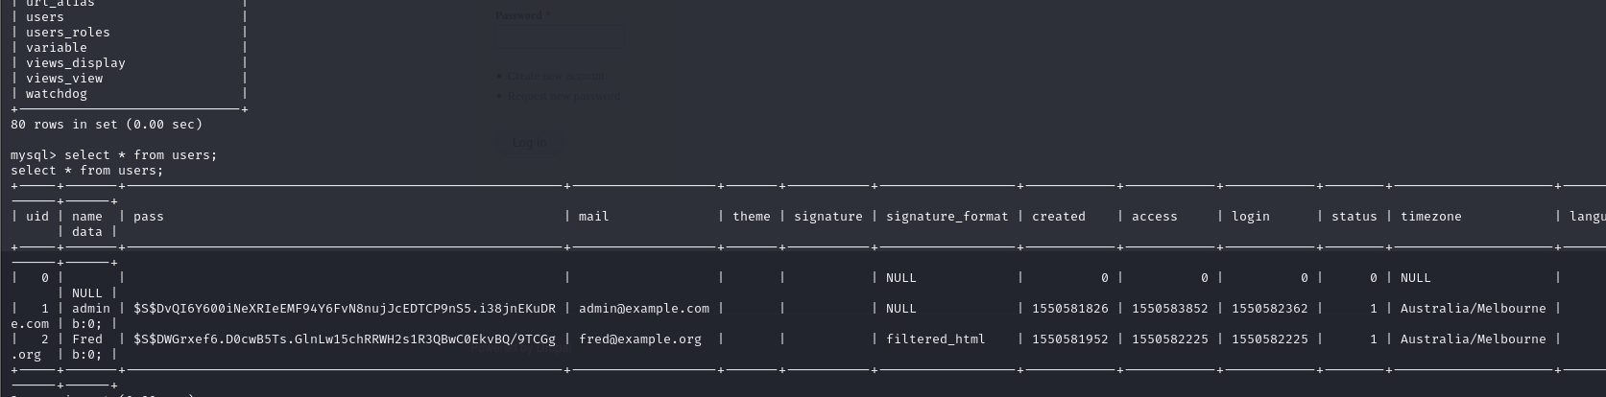The width and height of the screenshot is (1606, 397).
Task: Click the mysql 'select * from users;' prompt line
Action: coord(114,155)
